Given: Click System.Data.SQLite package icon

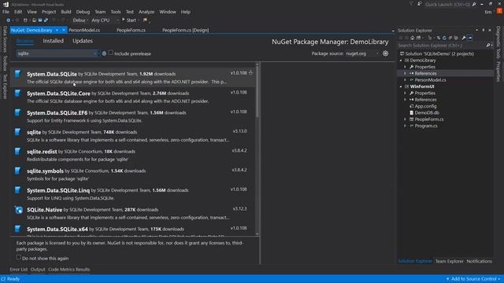Looking at the screenshot, I should point(18,74).
